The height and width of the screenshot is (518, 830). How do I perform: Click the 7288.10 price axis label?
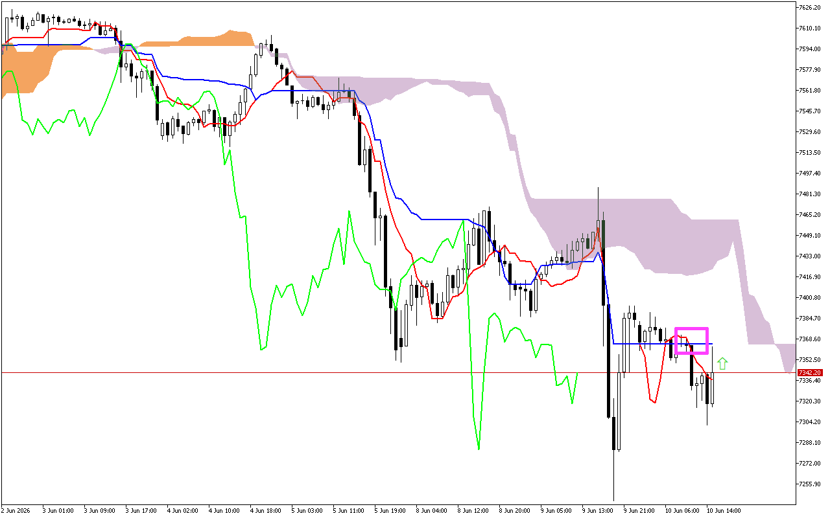pyautogui.click(x=811, y=443)
